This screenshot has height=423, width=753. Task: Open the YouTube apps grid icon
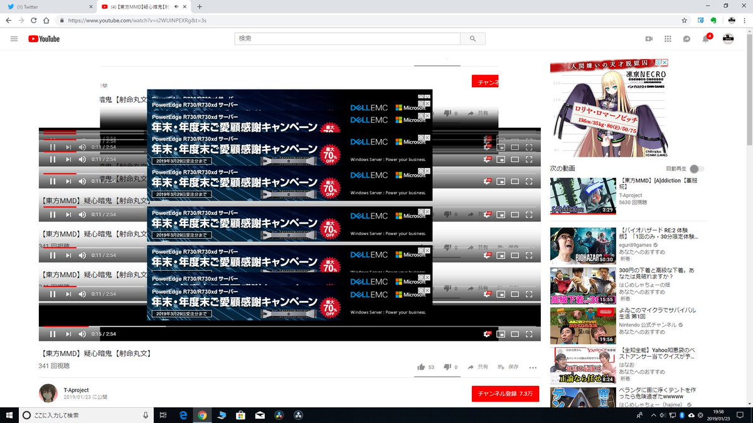coord(668,39)
